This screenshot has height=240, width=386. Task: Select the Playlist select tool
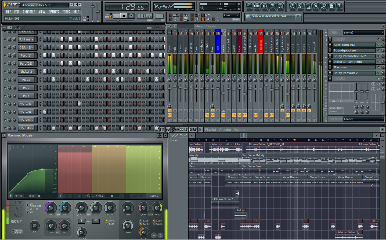click(x=191, y=130)
